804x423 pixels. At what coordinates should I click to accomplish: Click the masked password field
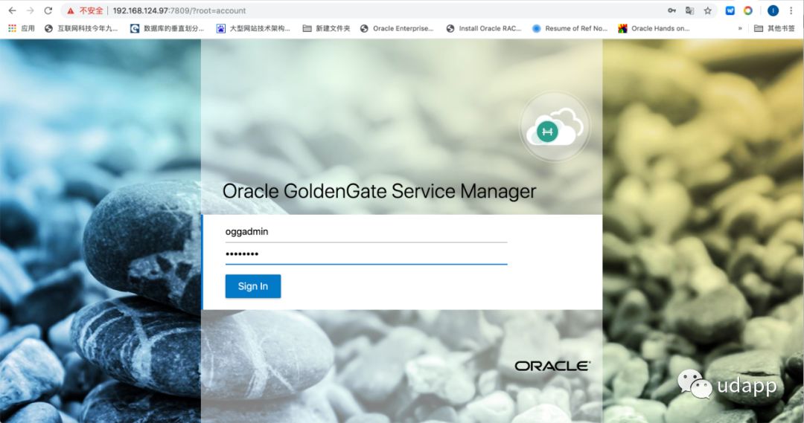(366, 254)
